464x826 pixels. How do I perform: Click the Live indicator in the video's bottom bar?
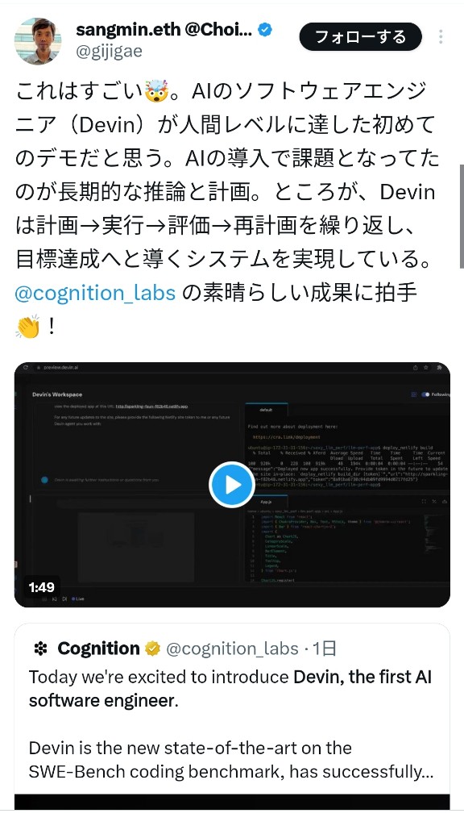(x=77, y=599)
